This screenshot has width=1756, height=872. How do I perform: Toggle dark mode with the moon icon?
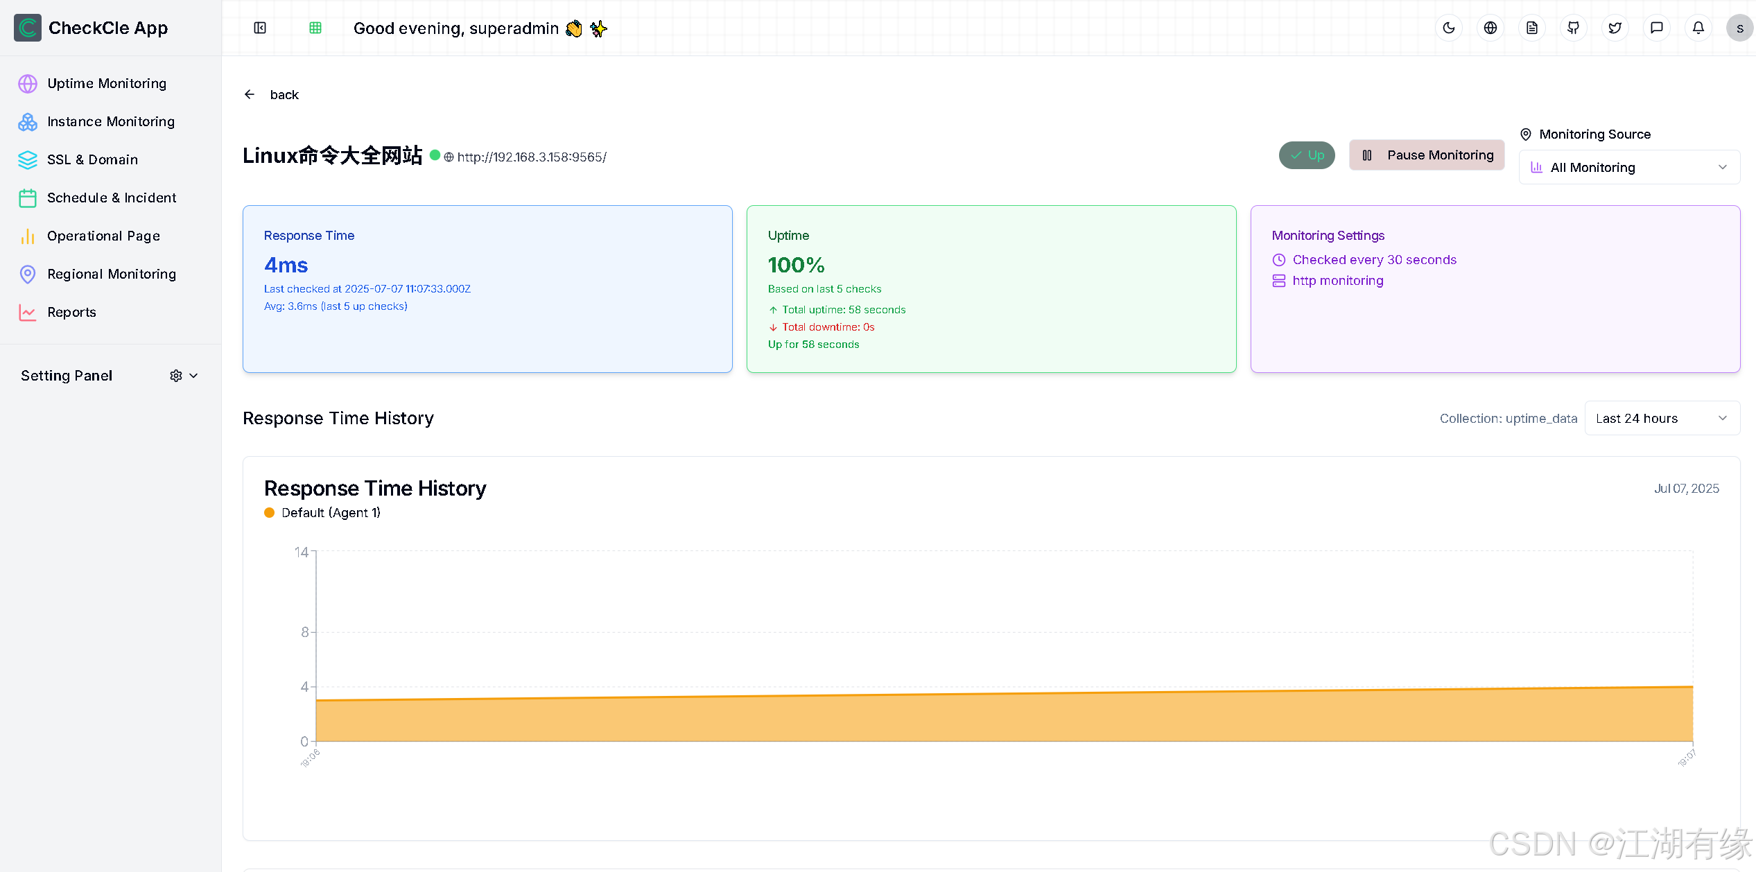click(x=1448, y=28)
